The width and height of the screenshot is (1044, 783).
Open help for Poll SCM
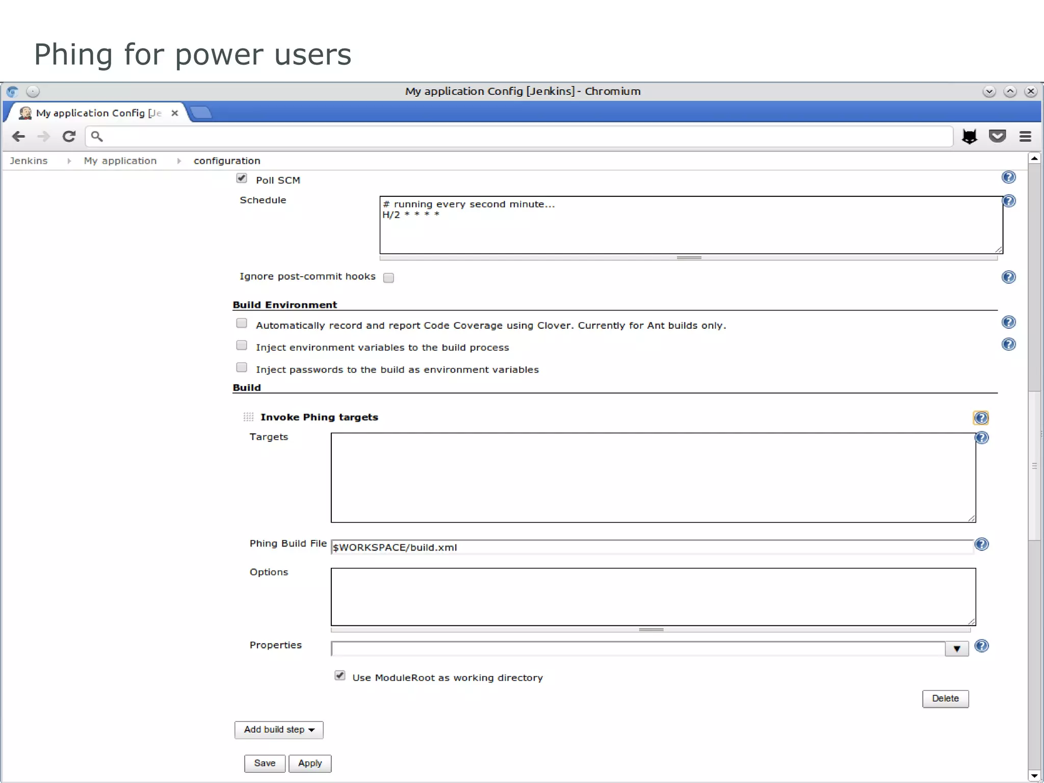click(1008, 177)
